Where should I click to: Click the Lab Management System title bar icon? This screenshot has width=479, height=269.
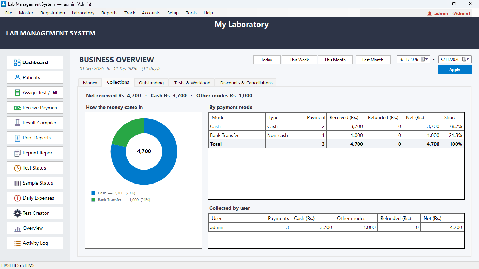(4, 4)
